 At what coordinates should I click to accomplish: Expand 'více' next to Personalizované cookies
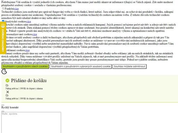click(x=34, y=34)
